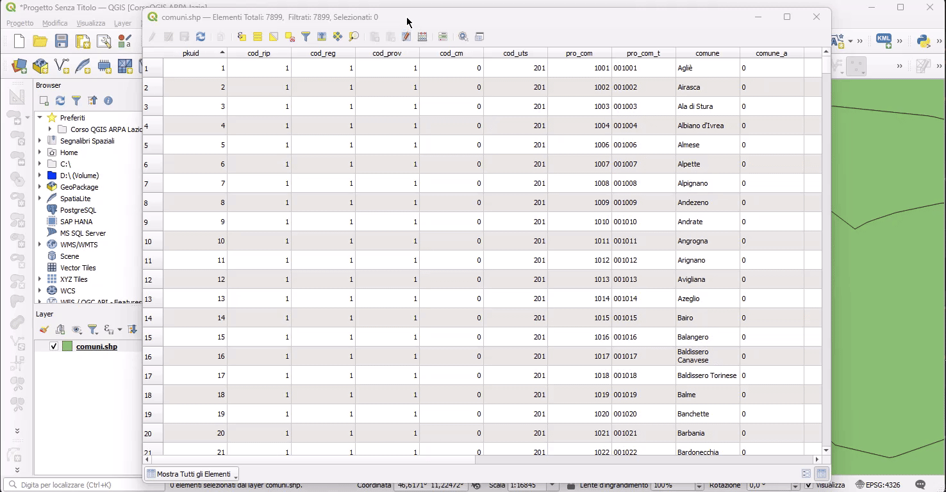Click the attribute table horizontal scrollbar
This screenshot has height=492, width=946.
coord(314,459)
